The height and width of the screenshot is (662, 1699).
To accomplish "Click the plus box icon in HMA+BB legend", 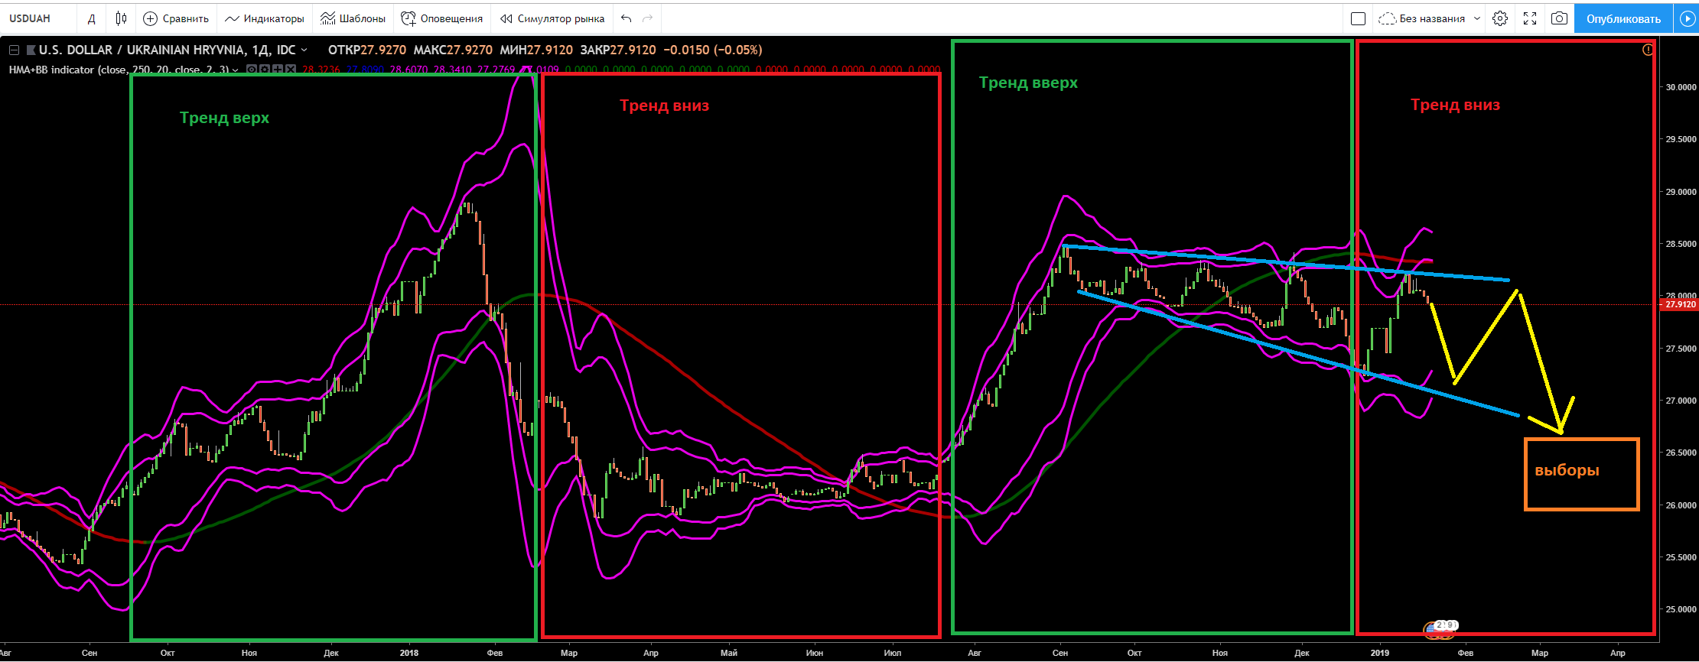I will coord(278,70).
